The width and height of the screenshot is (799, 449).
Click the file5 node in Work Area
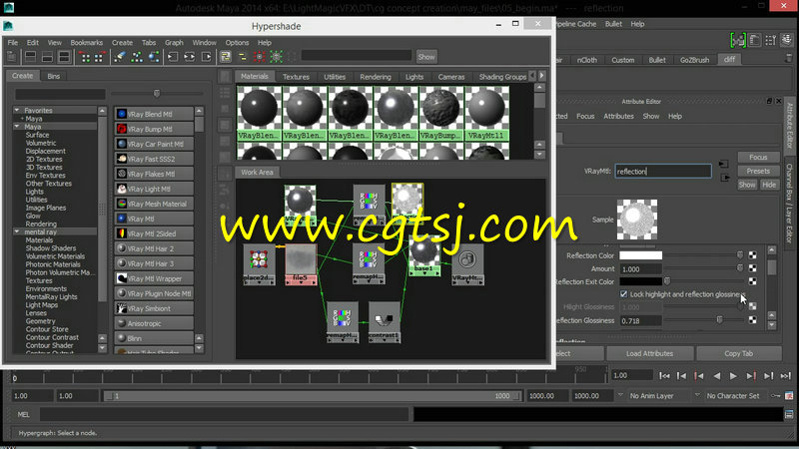pos(301,263)
